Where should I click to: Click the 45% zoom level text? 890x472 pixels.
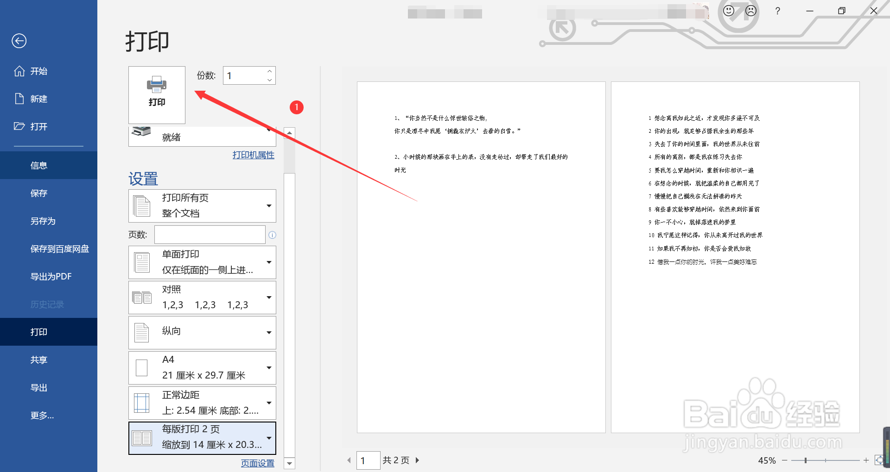(767, 460)
